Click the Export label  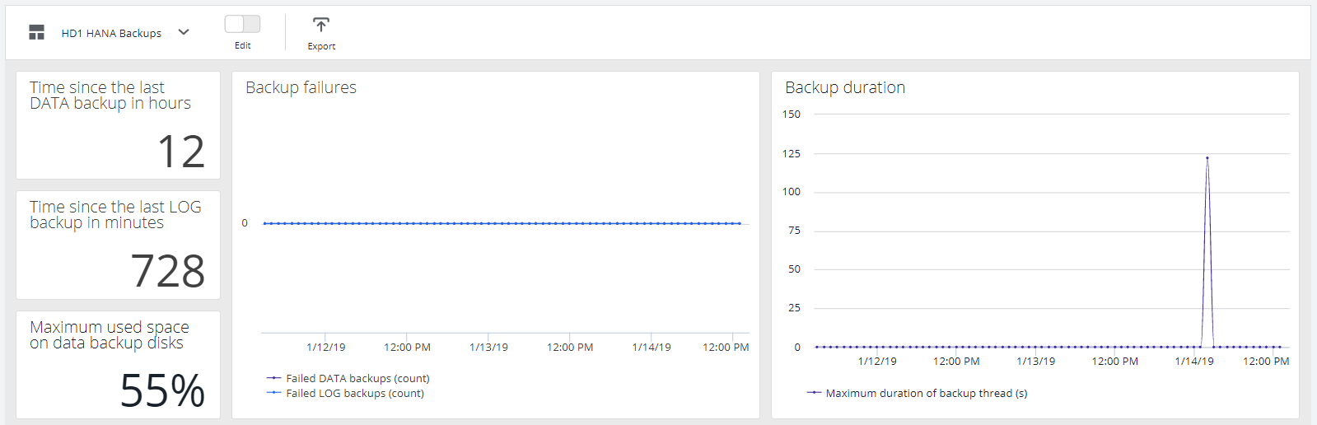321,46
